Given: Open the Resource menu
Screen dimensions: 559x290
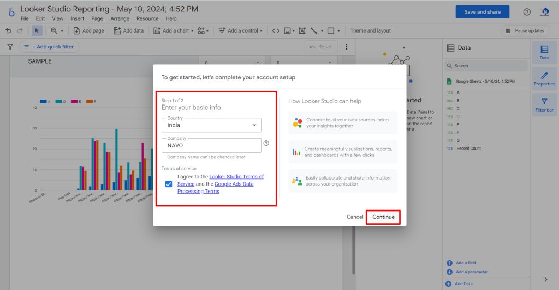Looking at the screenshot, I should pos(147,18).
